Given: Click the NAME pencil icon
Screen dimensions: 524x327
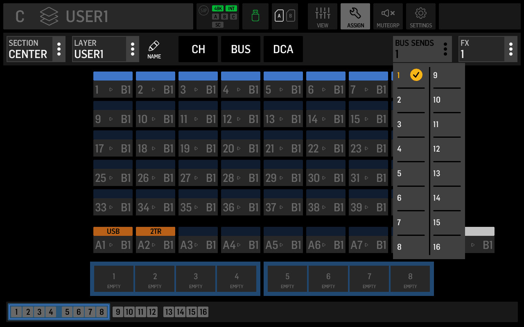Looking at the screenshot, I should (x=154, y=49).
